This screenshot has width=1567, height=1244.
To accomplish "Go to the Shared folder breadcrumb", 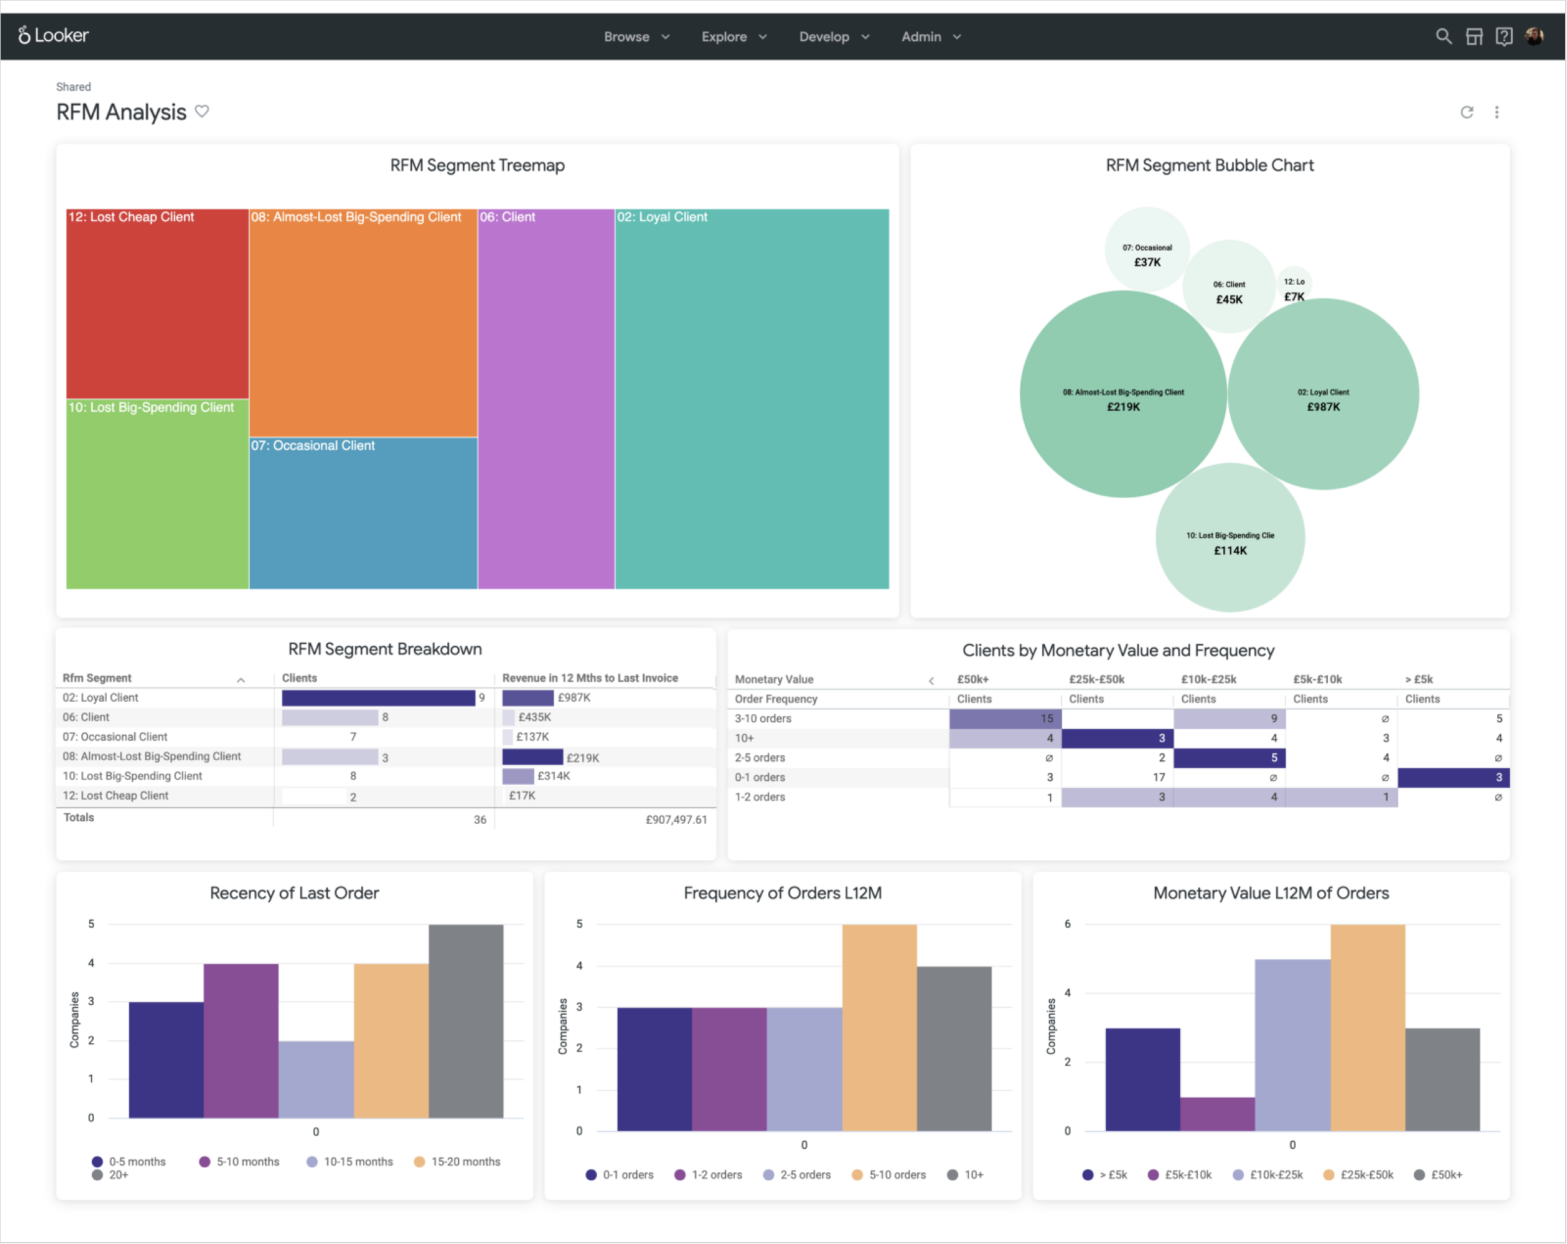I will [73, 86].
